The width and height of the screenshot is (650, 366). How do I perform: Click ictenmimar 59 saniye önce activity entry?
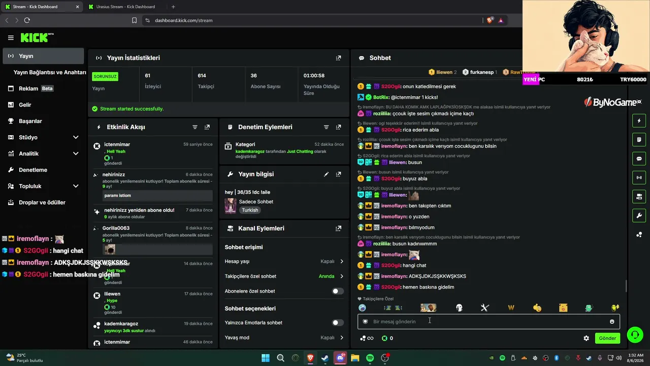(x=153, y=154)
